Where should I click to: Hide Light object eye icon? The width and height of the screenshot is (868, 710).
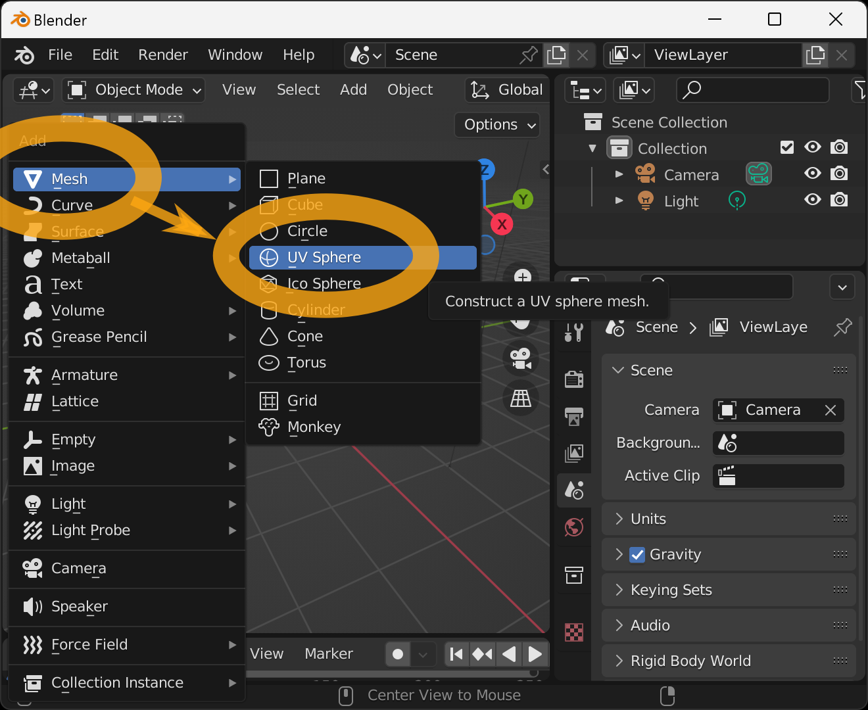tap(813, 200)
